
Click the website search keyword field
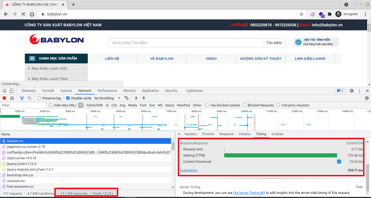pyautogui.click(x=186, y=43)
